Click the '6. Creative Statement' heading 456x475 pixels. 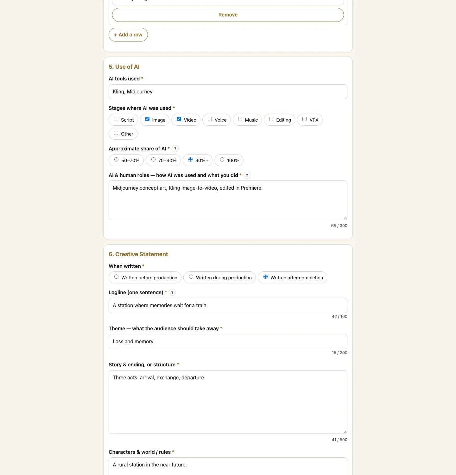coord(138,254)
